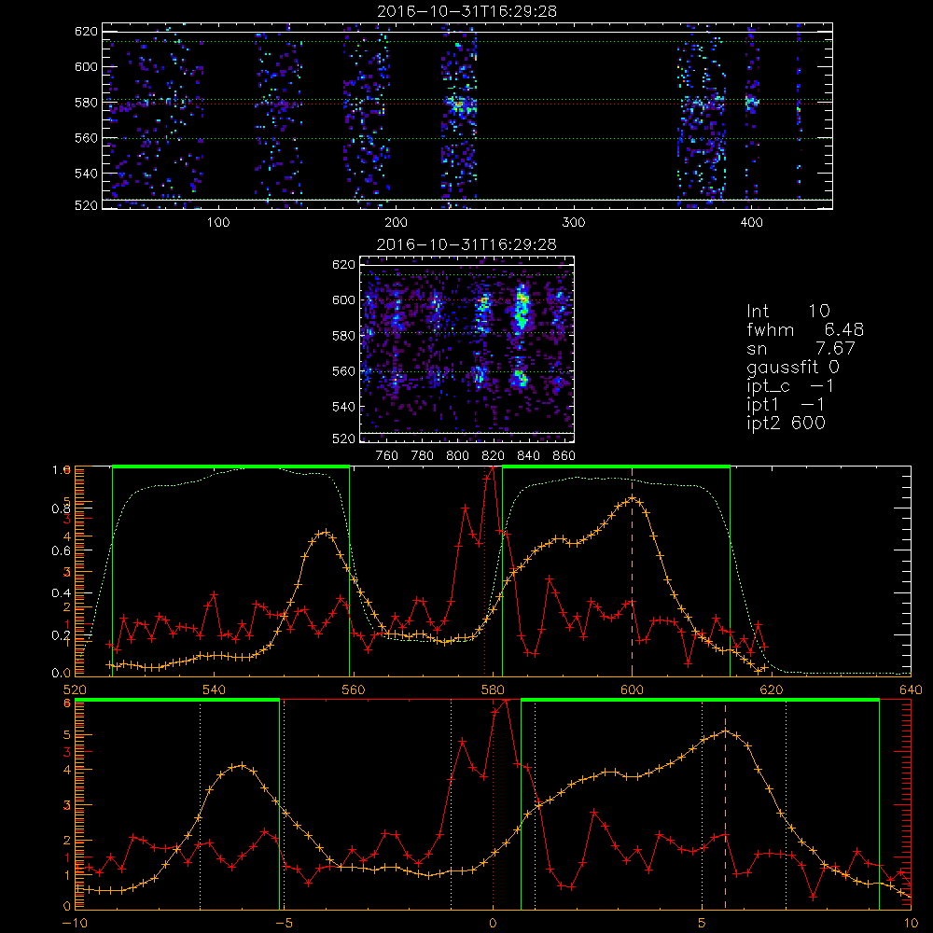The image size is (933, 933).
Task: Click the dashed orange peak marker at 600 in upper profile
Action: pos(632,571)
